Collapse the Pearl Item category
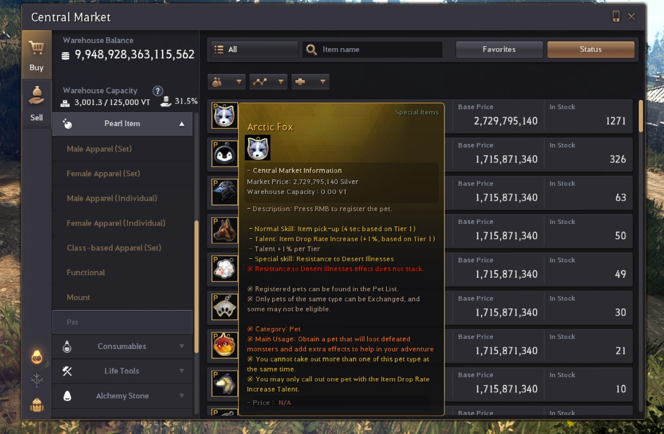 click(122, 123)
